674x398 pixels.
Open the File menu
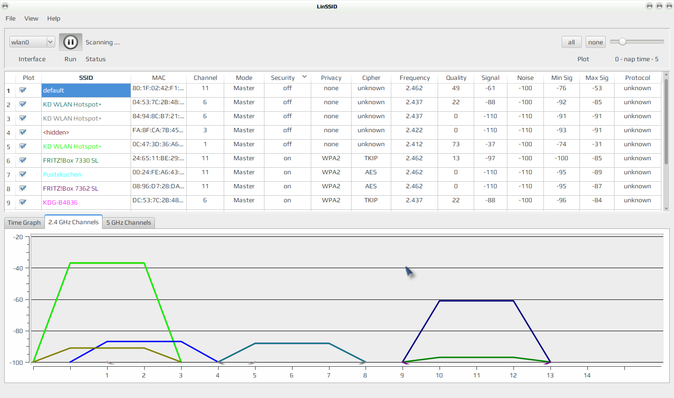click(x=11, y=18)
